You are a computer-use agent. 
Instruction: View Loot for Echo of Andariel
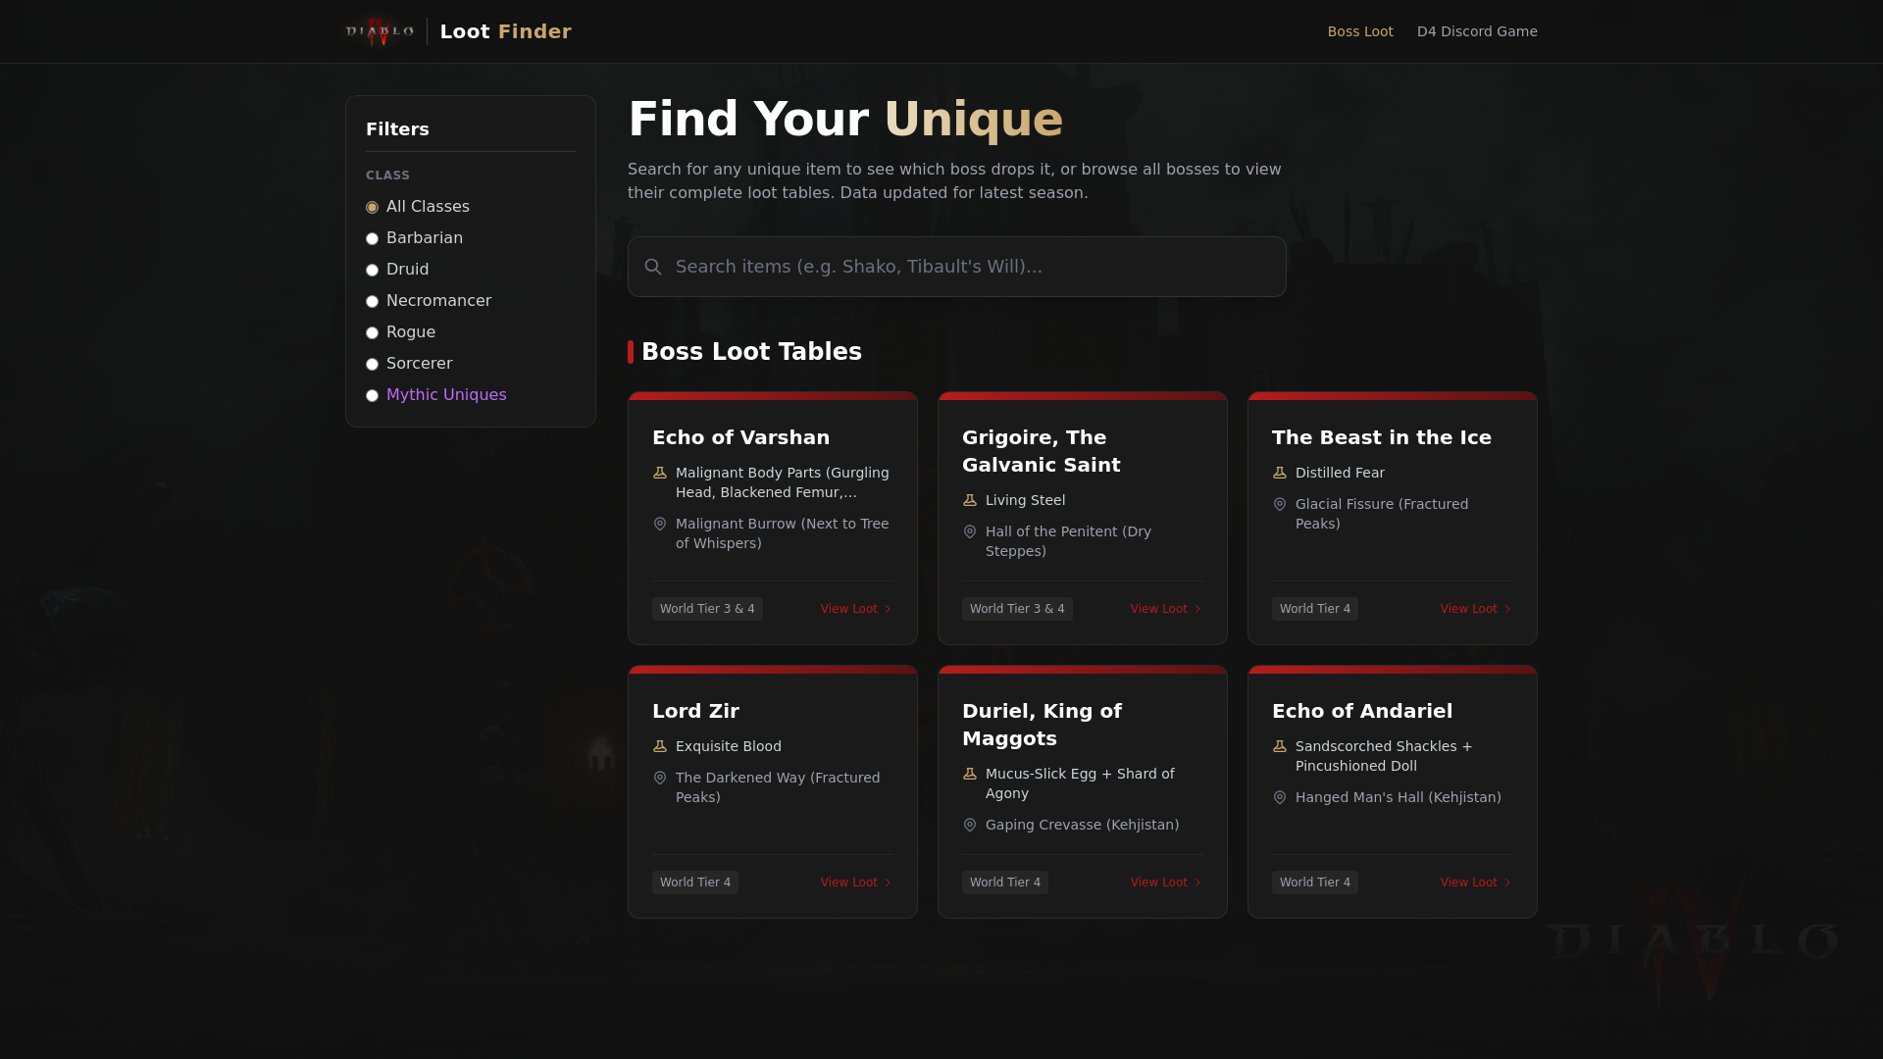[x=1476, y=882]
